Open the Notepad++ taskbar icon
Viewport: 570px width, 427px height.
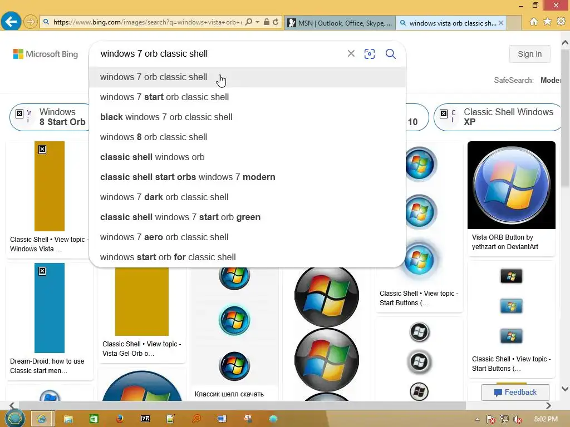click(x=170, y=419)
